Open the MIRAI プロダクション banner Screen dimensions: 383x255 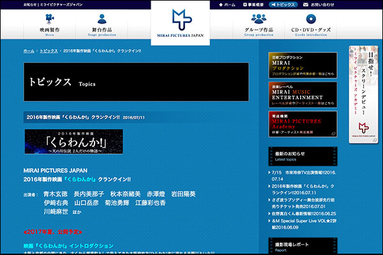click(x=303, y=63)
